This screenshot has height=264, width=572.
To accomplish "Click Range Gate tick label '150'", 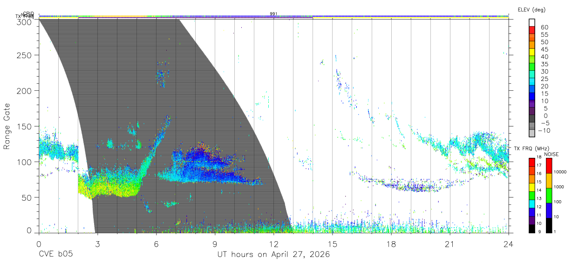I will [24, 126].
